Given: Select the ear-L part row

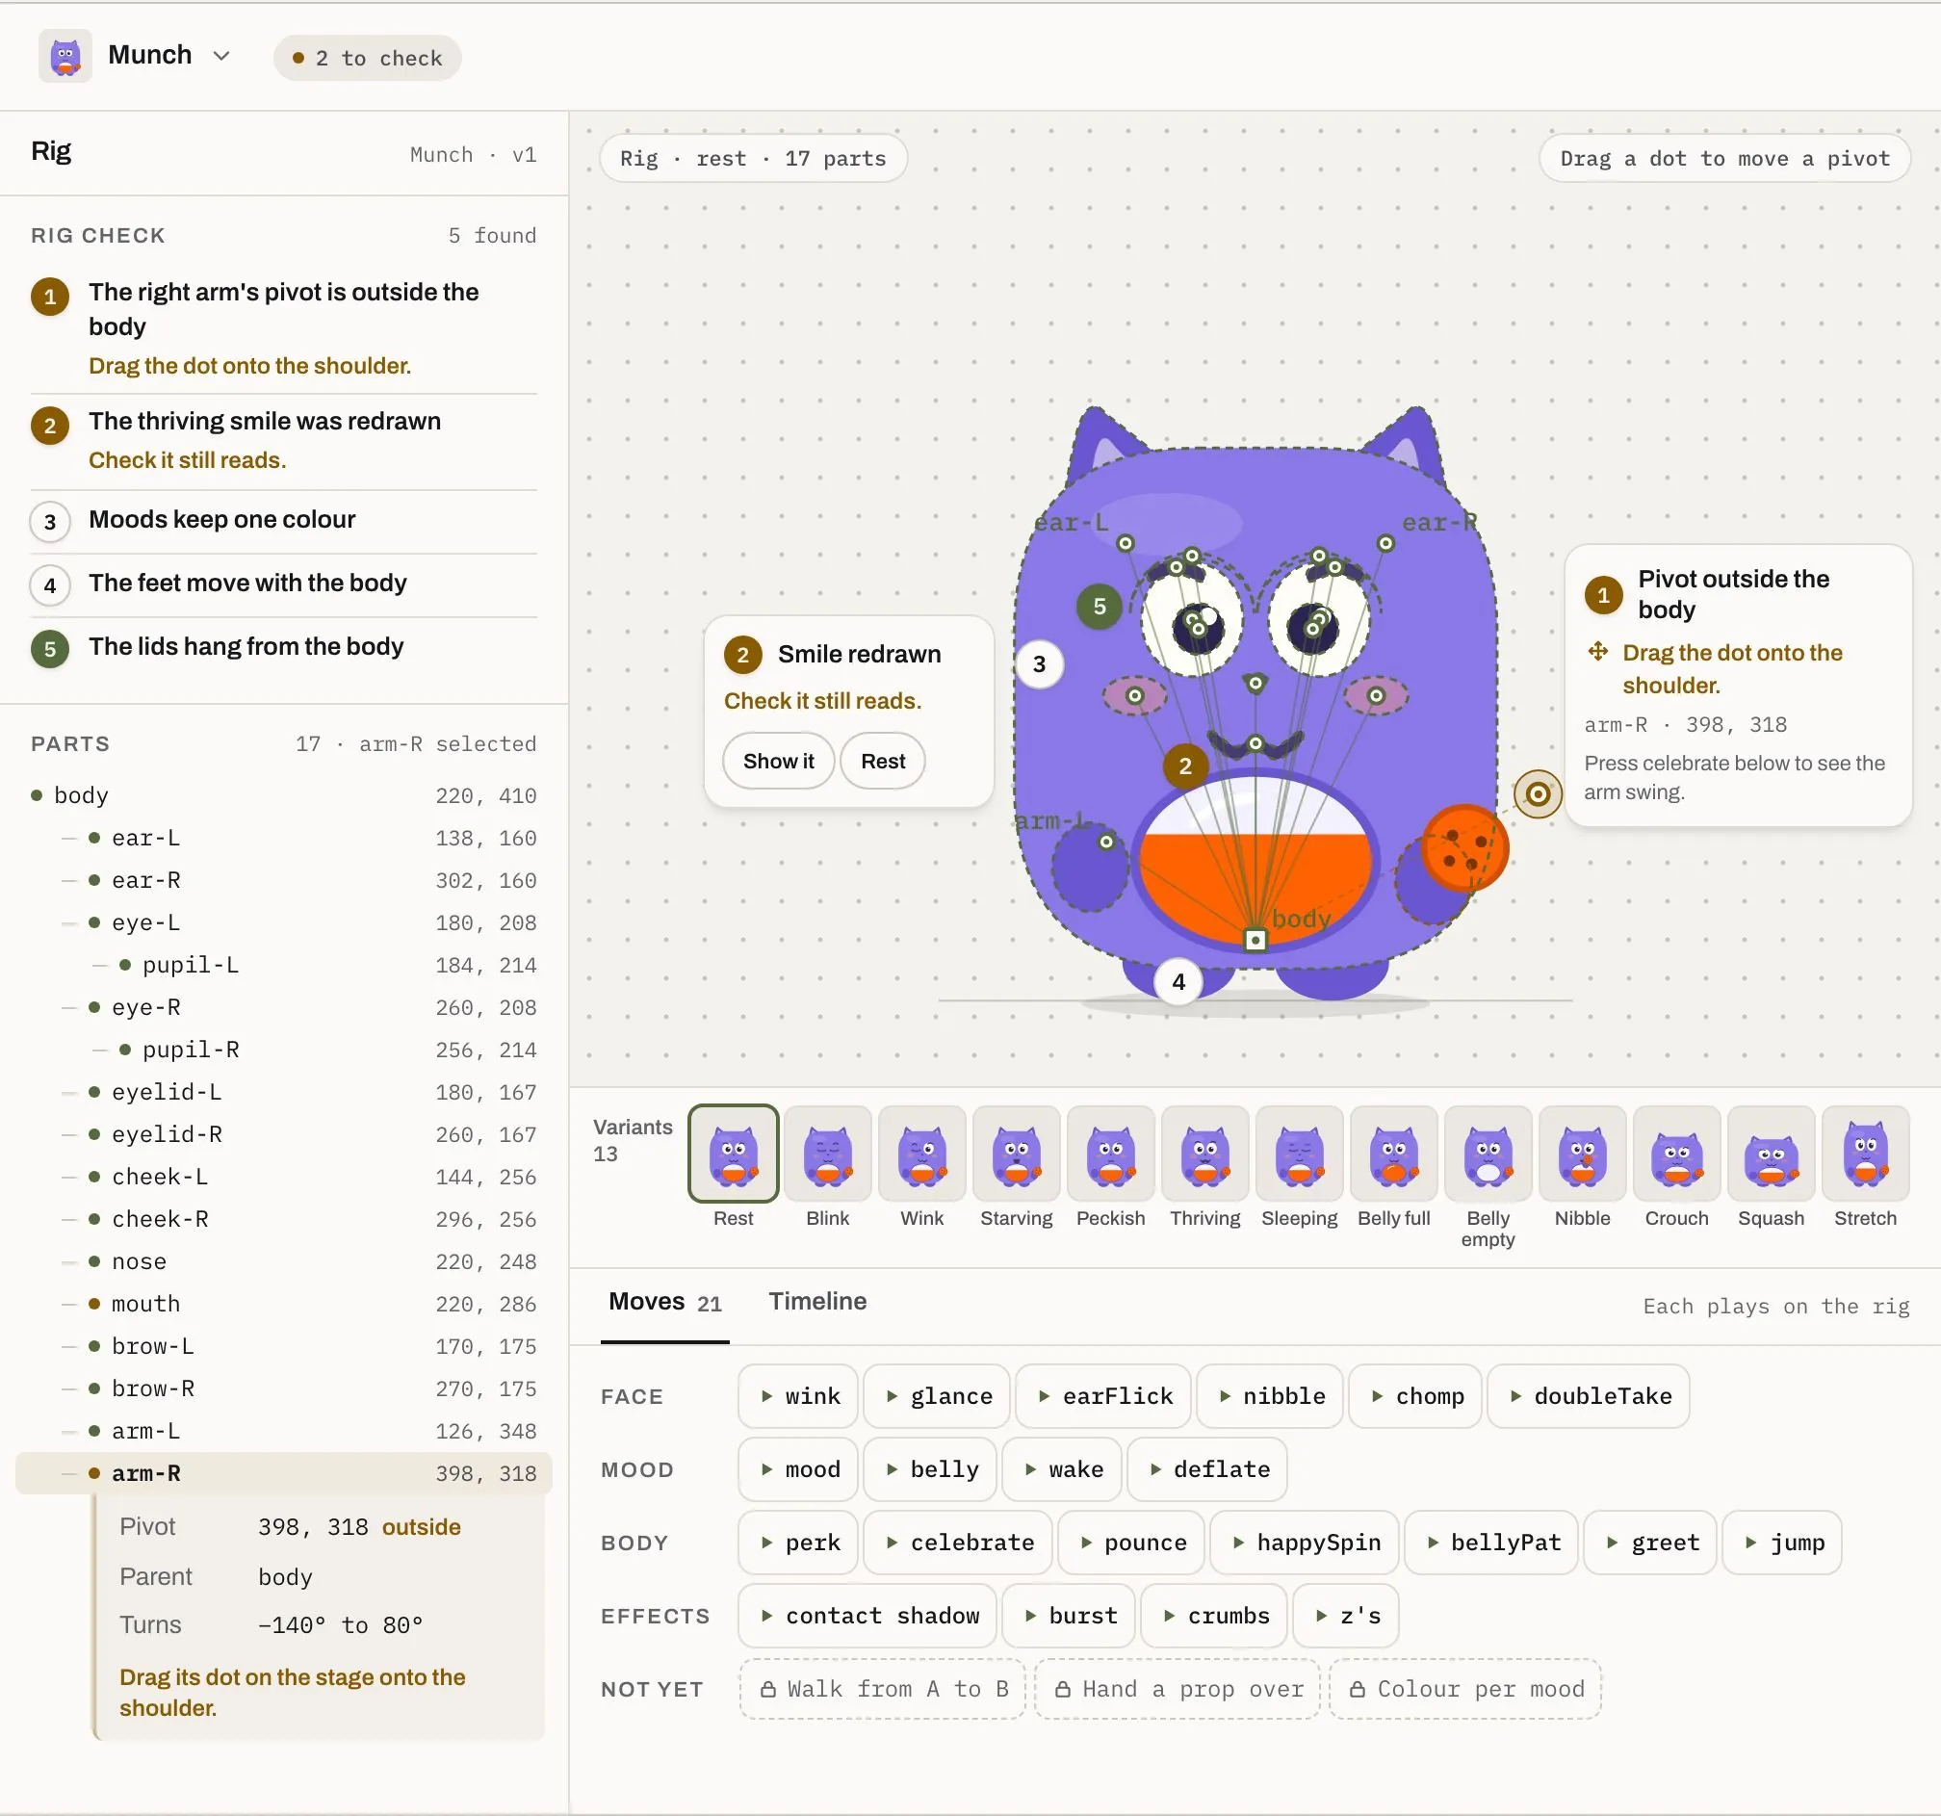Looking at the screenshot, I should (283, 838).
